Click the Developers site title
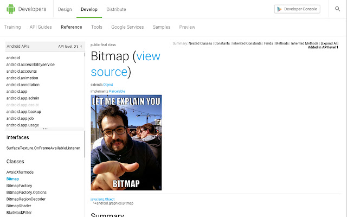347x217 pixels. [x=33, y=9]
